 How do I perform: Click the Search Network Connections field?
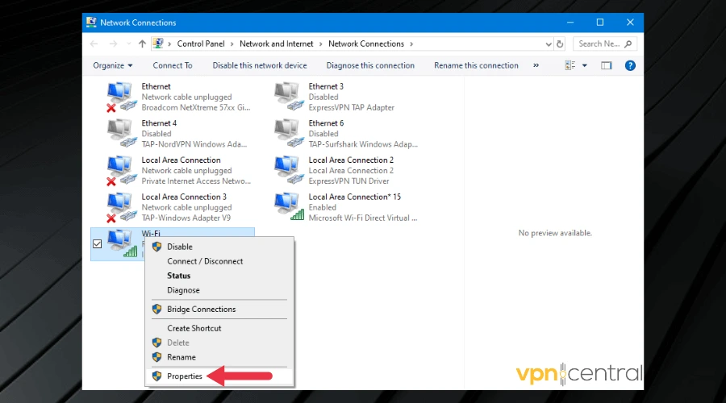coord(599,44)
